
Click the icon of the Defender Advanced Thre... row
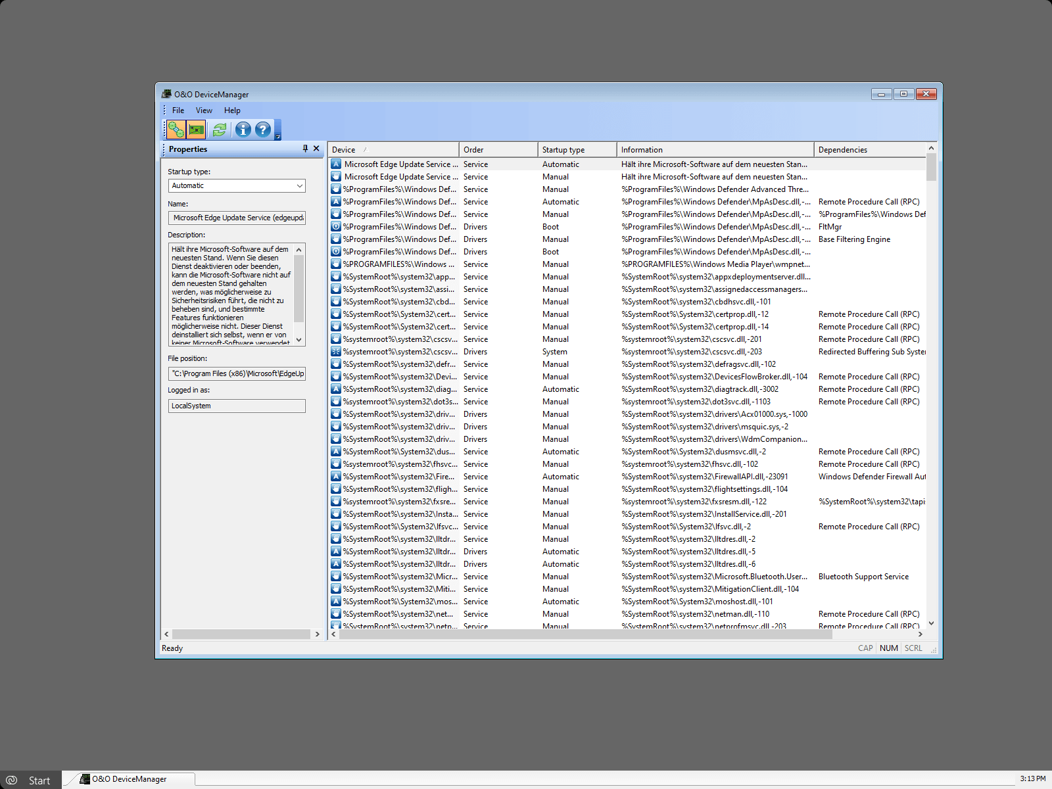click(336, 189)
